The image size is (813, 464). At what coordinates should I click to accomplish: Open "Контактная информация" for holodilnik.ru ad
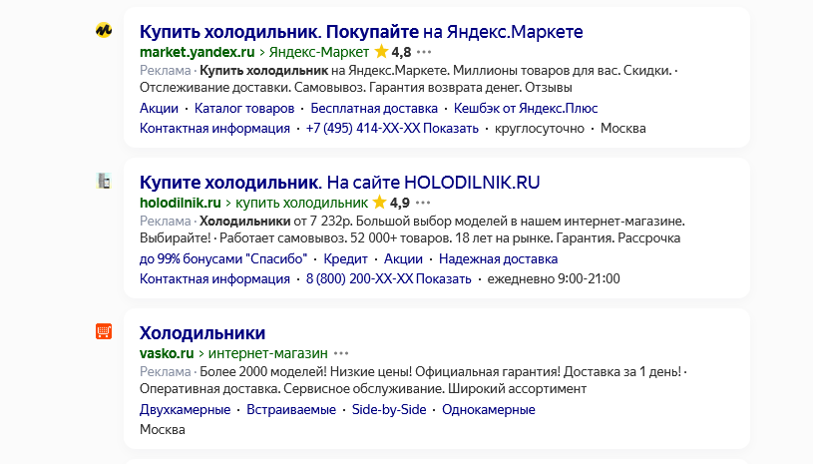coord(214,279)
